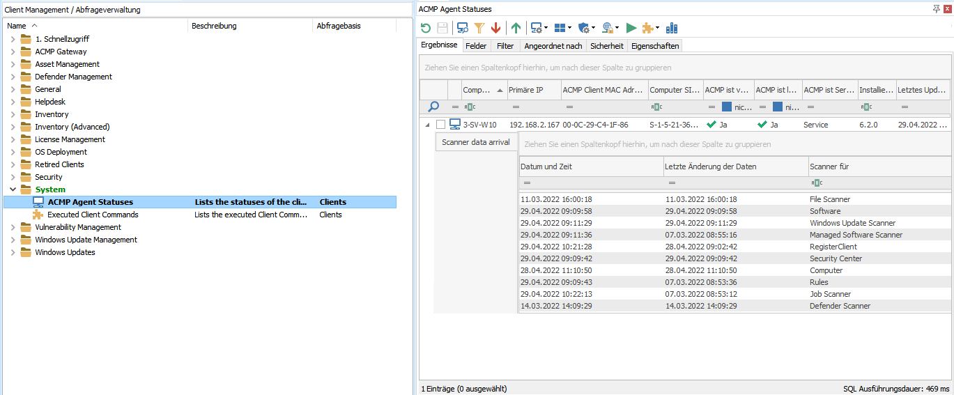The width and height of the screenshot is (954, 395).
Task: Toggle the 'ACMP ist l...' filter checkbox
Action: [x=778, y=107]
